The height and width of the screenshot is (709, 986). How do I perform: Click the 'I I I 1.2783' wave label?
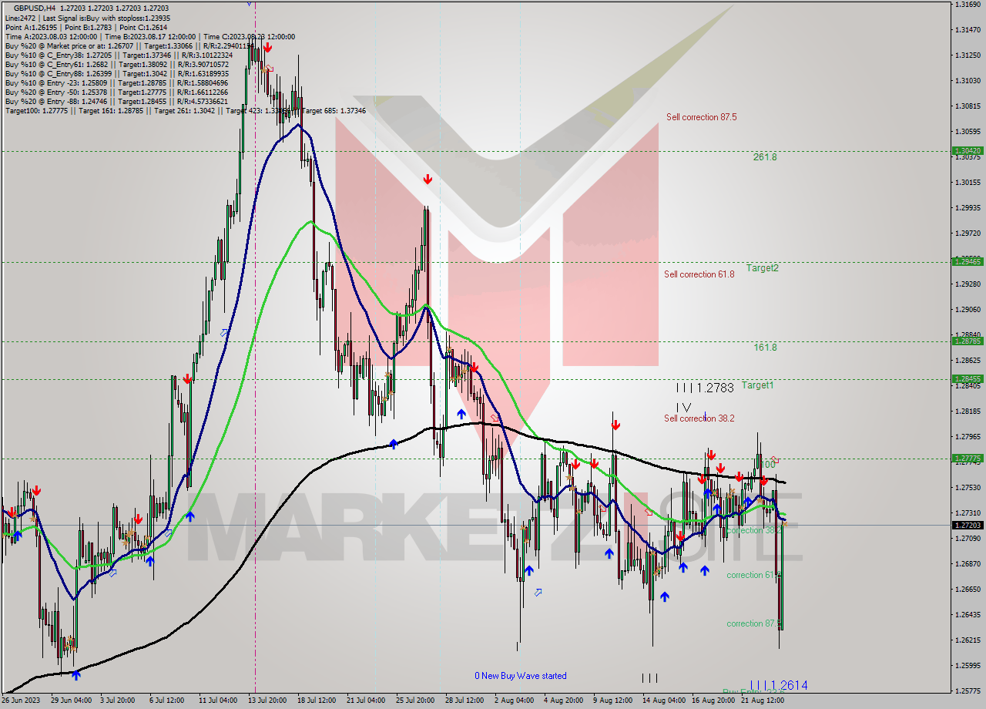pos(706,388)
